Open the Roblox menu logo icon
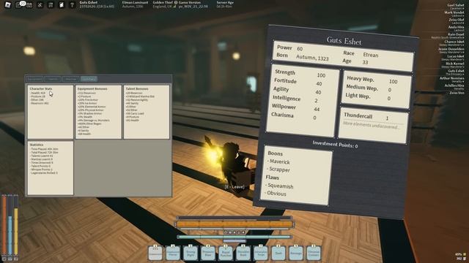 point(8,5)
